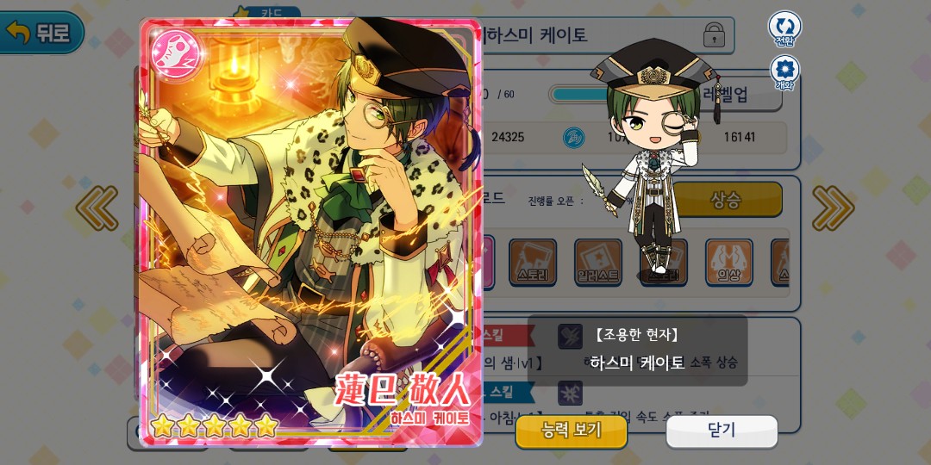Image resolution: width=931 pixels, height=465 pixels.
Task: Click the 상승 button
Action: click(x=725, y=199)
